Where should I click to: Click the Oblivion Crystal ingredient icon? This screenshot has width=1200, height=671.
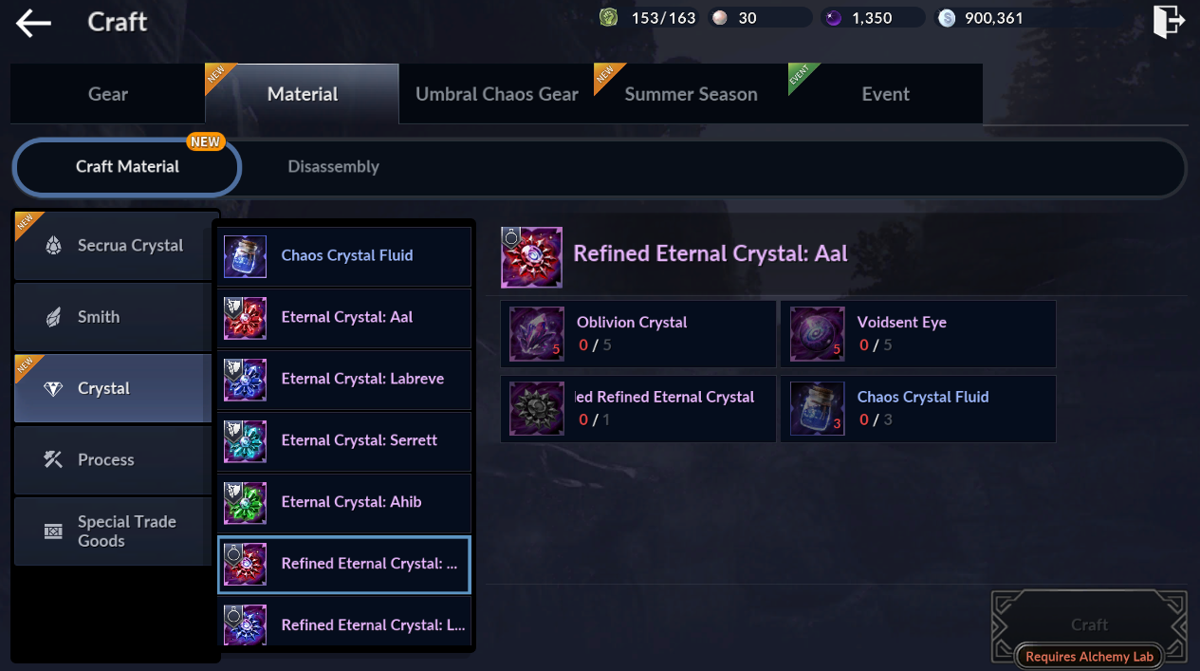[x=537, y=334]
